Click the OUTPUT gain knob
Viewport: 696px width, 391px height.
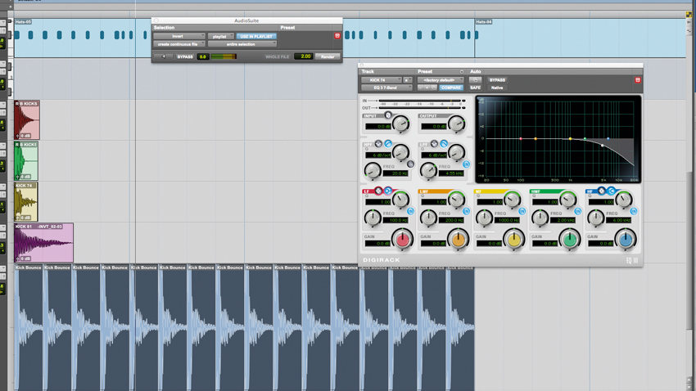(456, 124)
